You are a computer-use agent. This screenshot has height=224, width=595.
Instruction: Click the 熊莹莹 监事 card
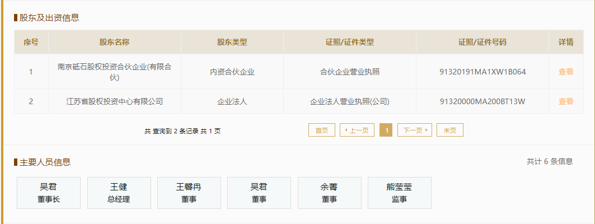(399, 193)
